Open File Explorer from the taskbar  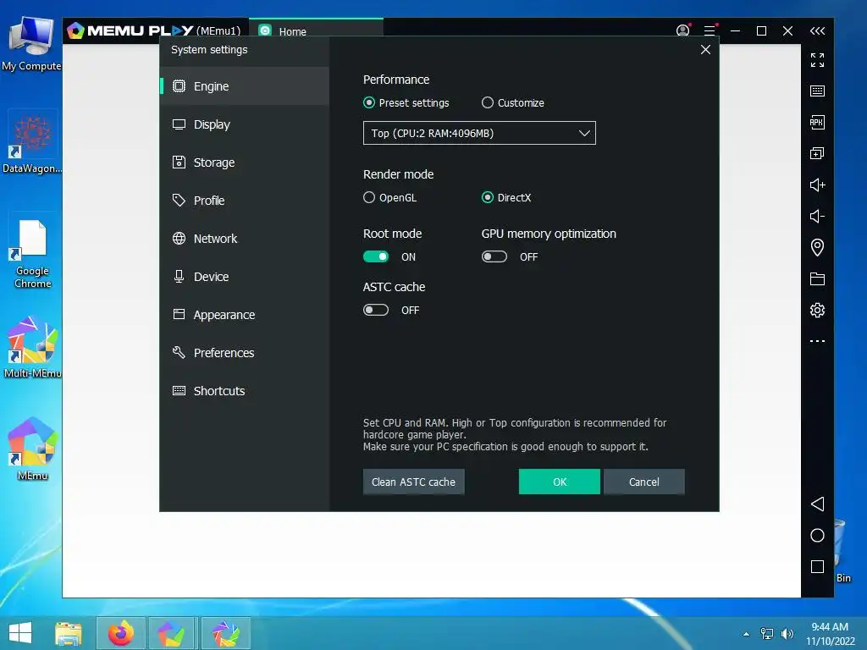pyautogui.click(x=69, y=633)
